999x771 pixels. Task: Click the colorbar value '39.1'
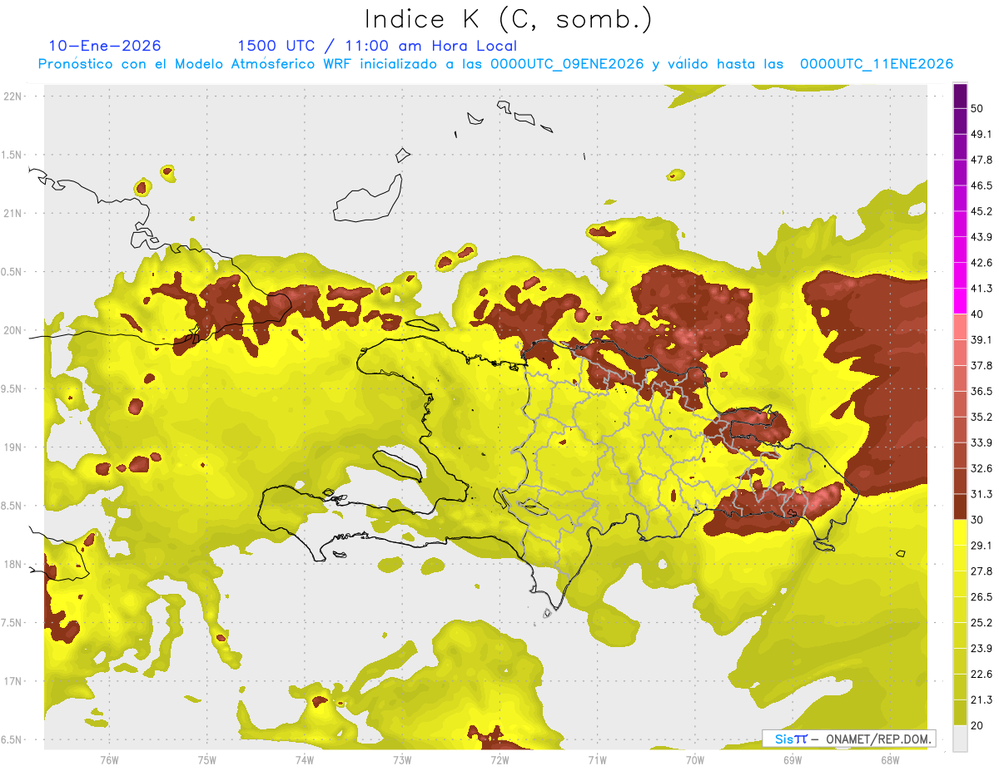pos(982,339)
